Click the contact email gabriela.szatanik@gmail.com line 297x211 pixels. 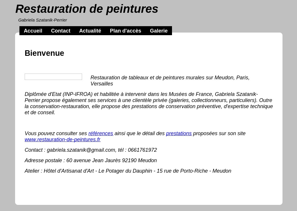coord(91,150)
